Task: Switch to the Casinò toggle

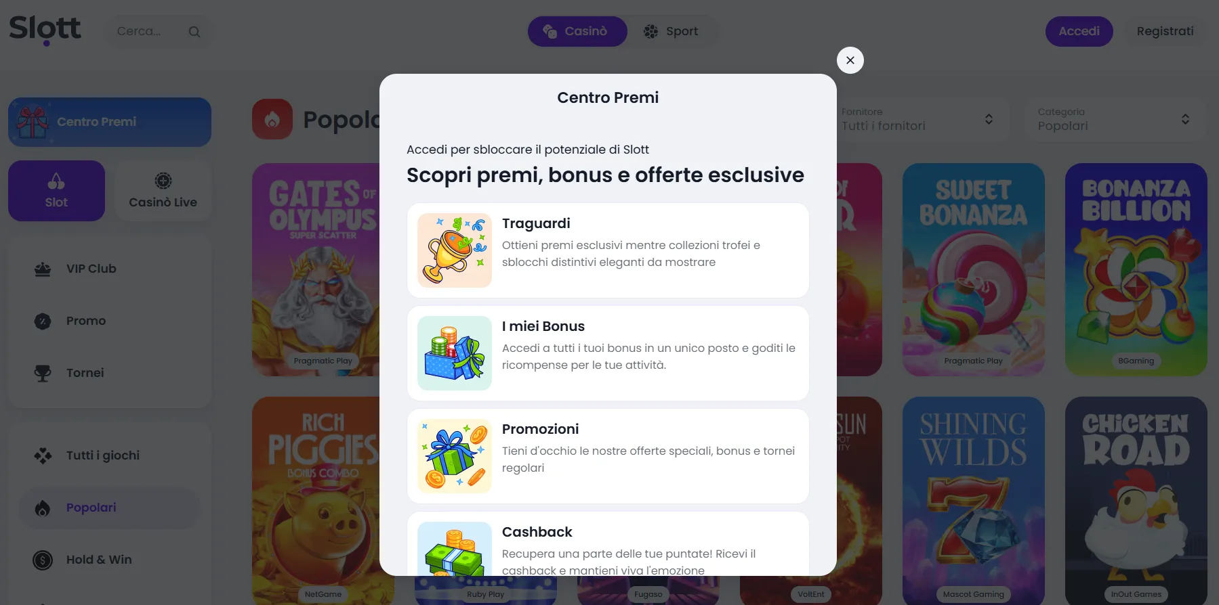Action: coord(577,31)
